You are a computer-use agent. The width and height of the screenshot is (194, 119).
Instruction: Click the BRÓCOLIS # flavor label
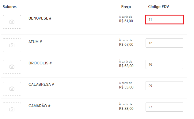pos(40,63)
